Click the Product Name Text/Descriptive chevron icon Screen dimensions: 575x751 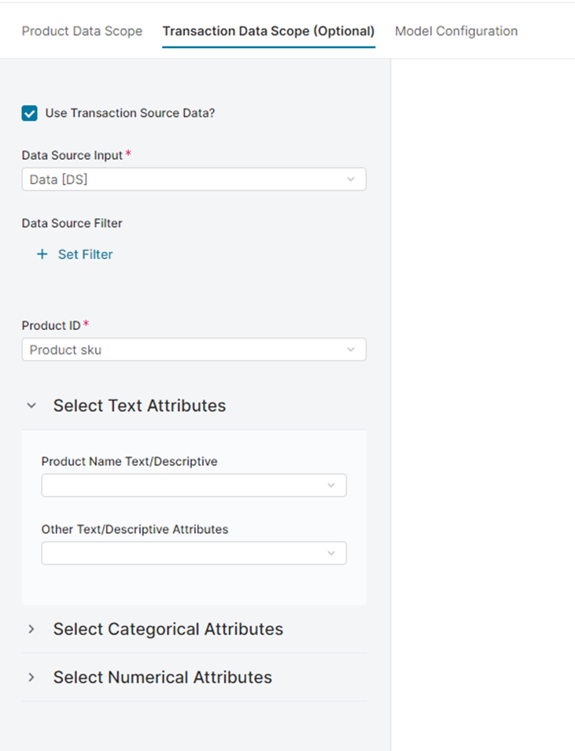pos(331,486)
